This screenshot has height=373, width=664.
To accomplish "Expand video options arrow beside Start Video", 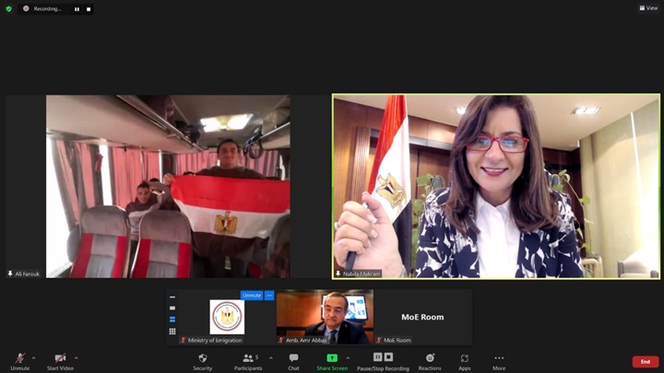I will 77,357.
